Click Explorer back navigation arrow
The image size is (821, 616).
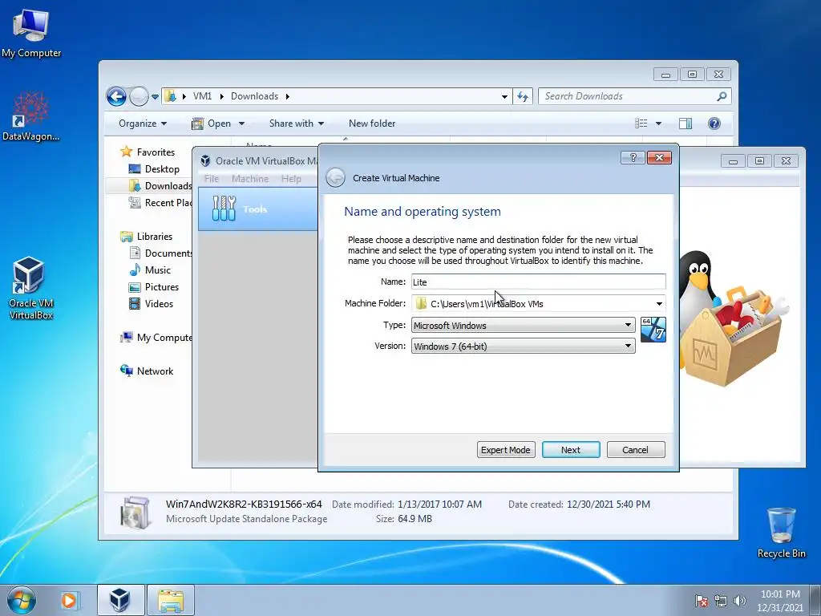[116, 96]
